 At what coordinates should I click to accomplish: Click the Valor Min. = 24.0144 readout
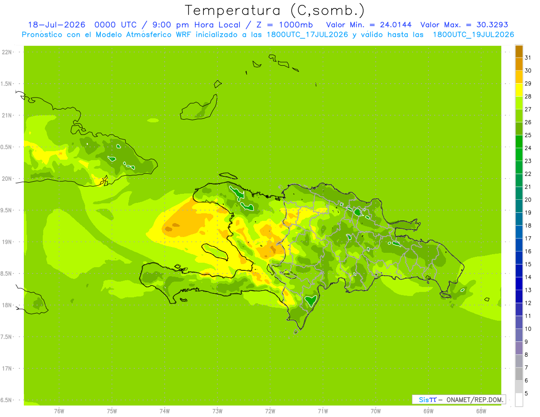(x=369, y=25)
